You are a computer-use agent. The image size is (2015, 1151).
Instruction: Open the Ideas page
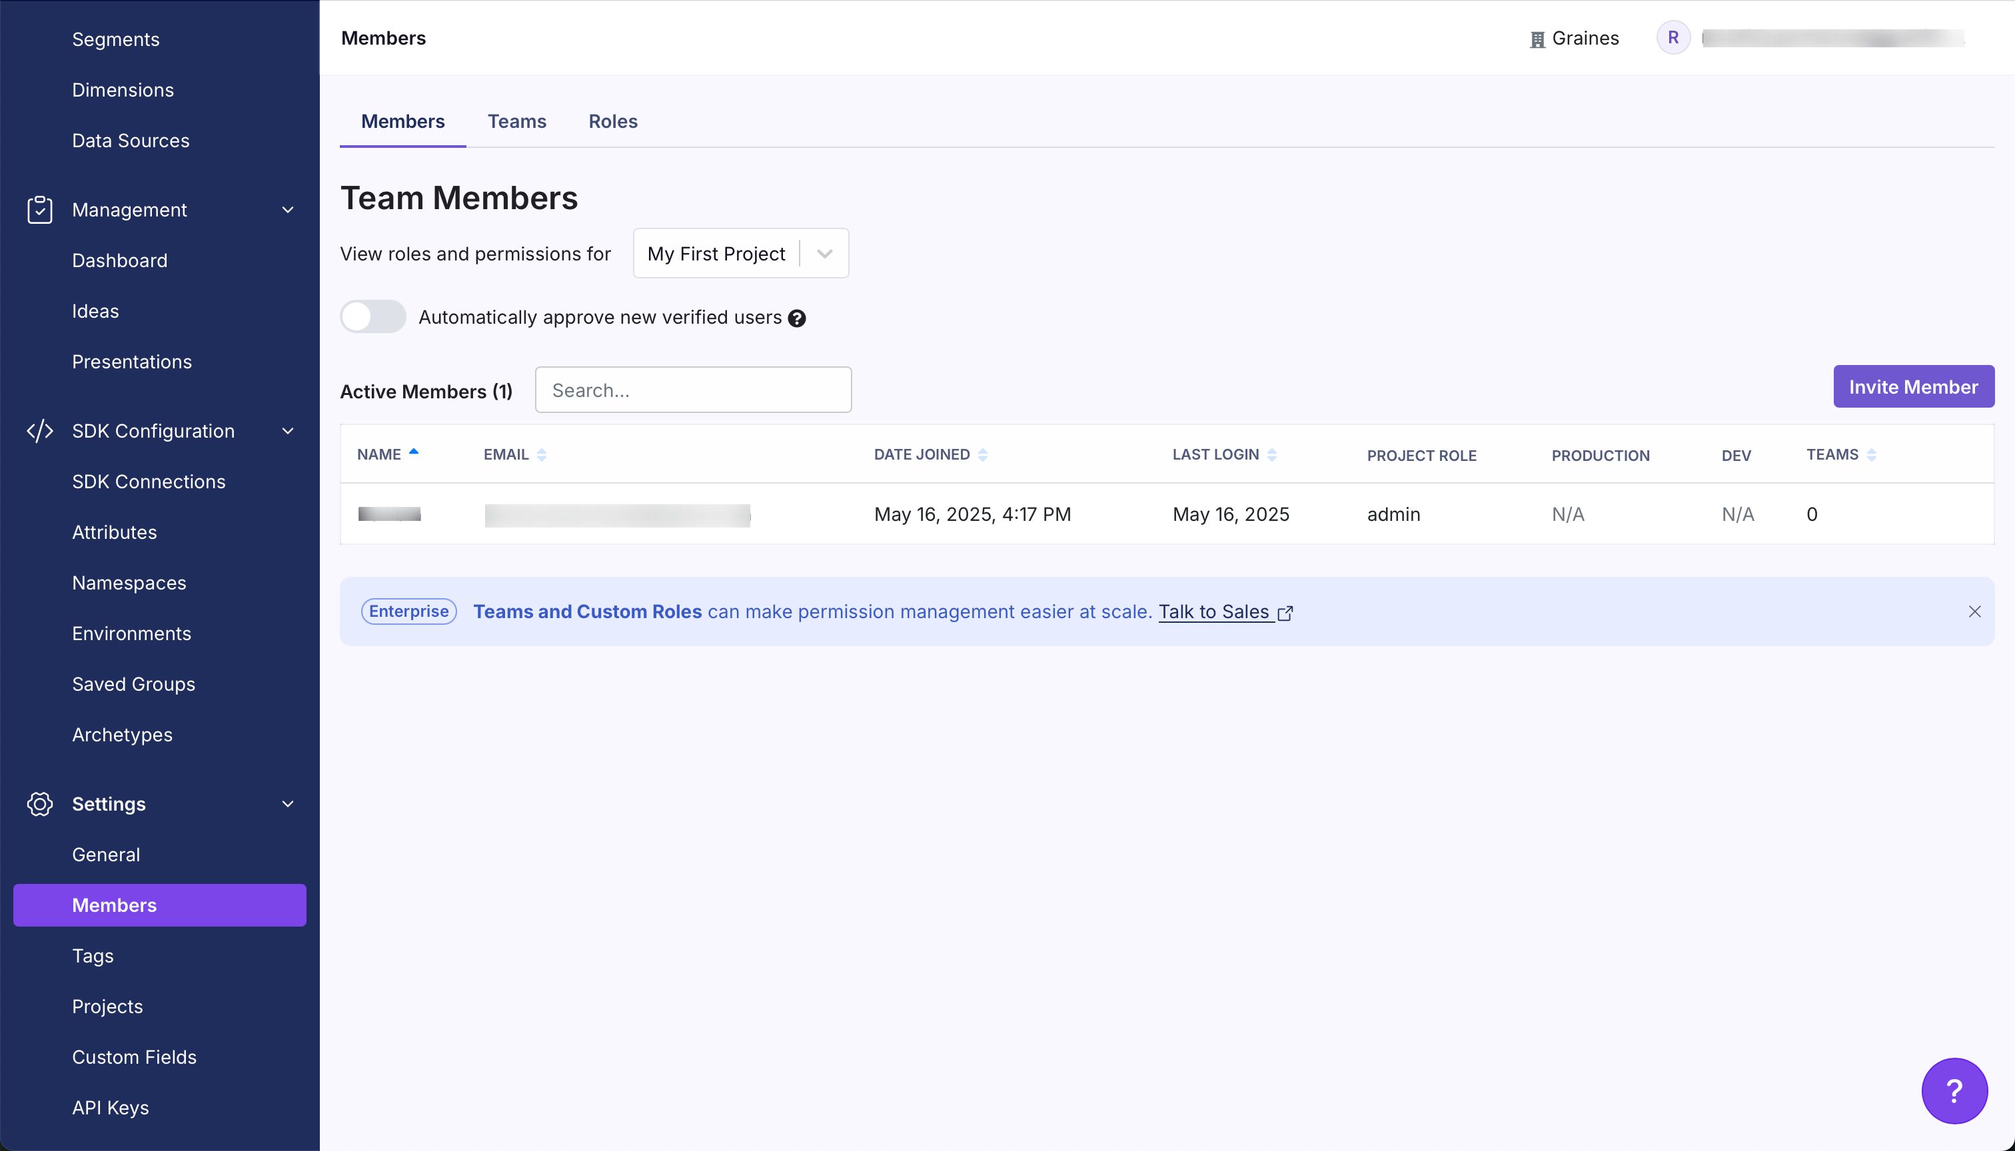point(95,310)
